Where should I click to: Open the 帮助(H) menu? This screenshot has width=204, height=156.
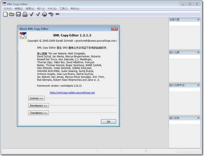pyautogui.click(x=75, y=9)
